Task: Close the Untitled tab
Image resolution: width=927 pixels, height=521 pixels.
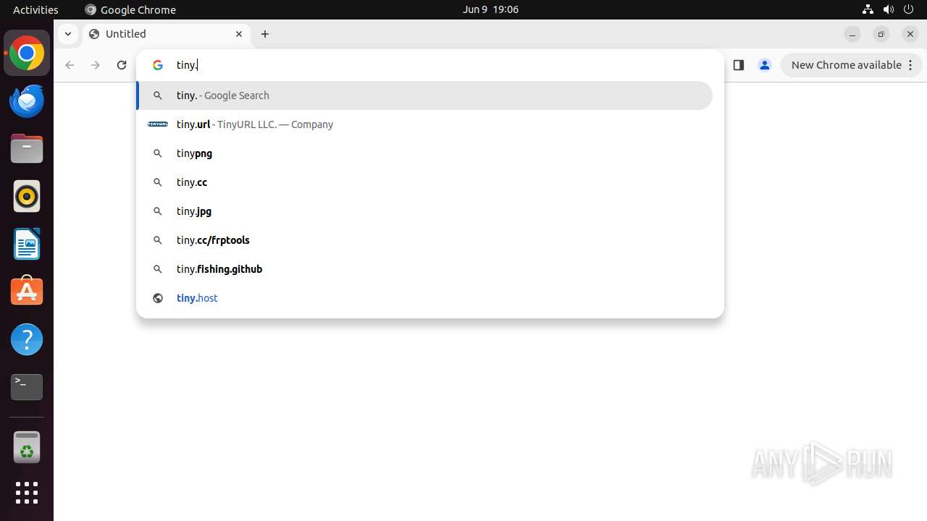Action: coord(239,34)
